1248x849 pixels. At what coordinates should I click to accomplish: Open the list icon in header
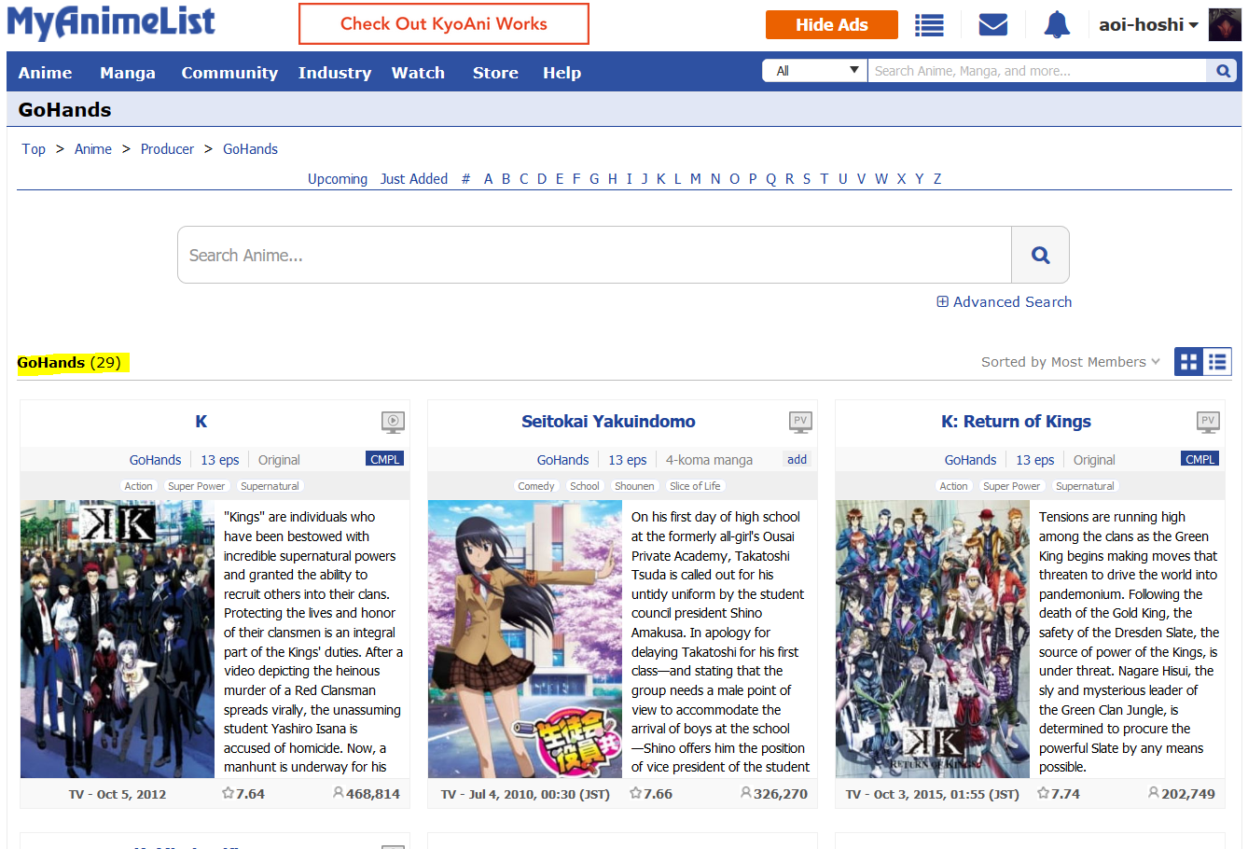[x=928, y=25]
